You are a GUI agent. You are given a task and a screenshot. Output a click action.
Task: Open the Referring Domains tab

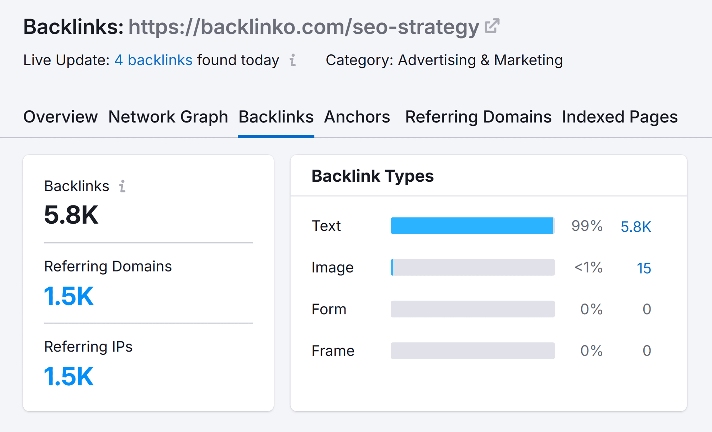pos(478,117)
